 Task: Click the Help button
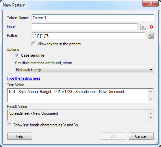point(20,136)
